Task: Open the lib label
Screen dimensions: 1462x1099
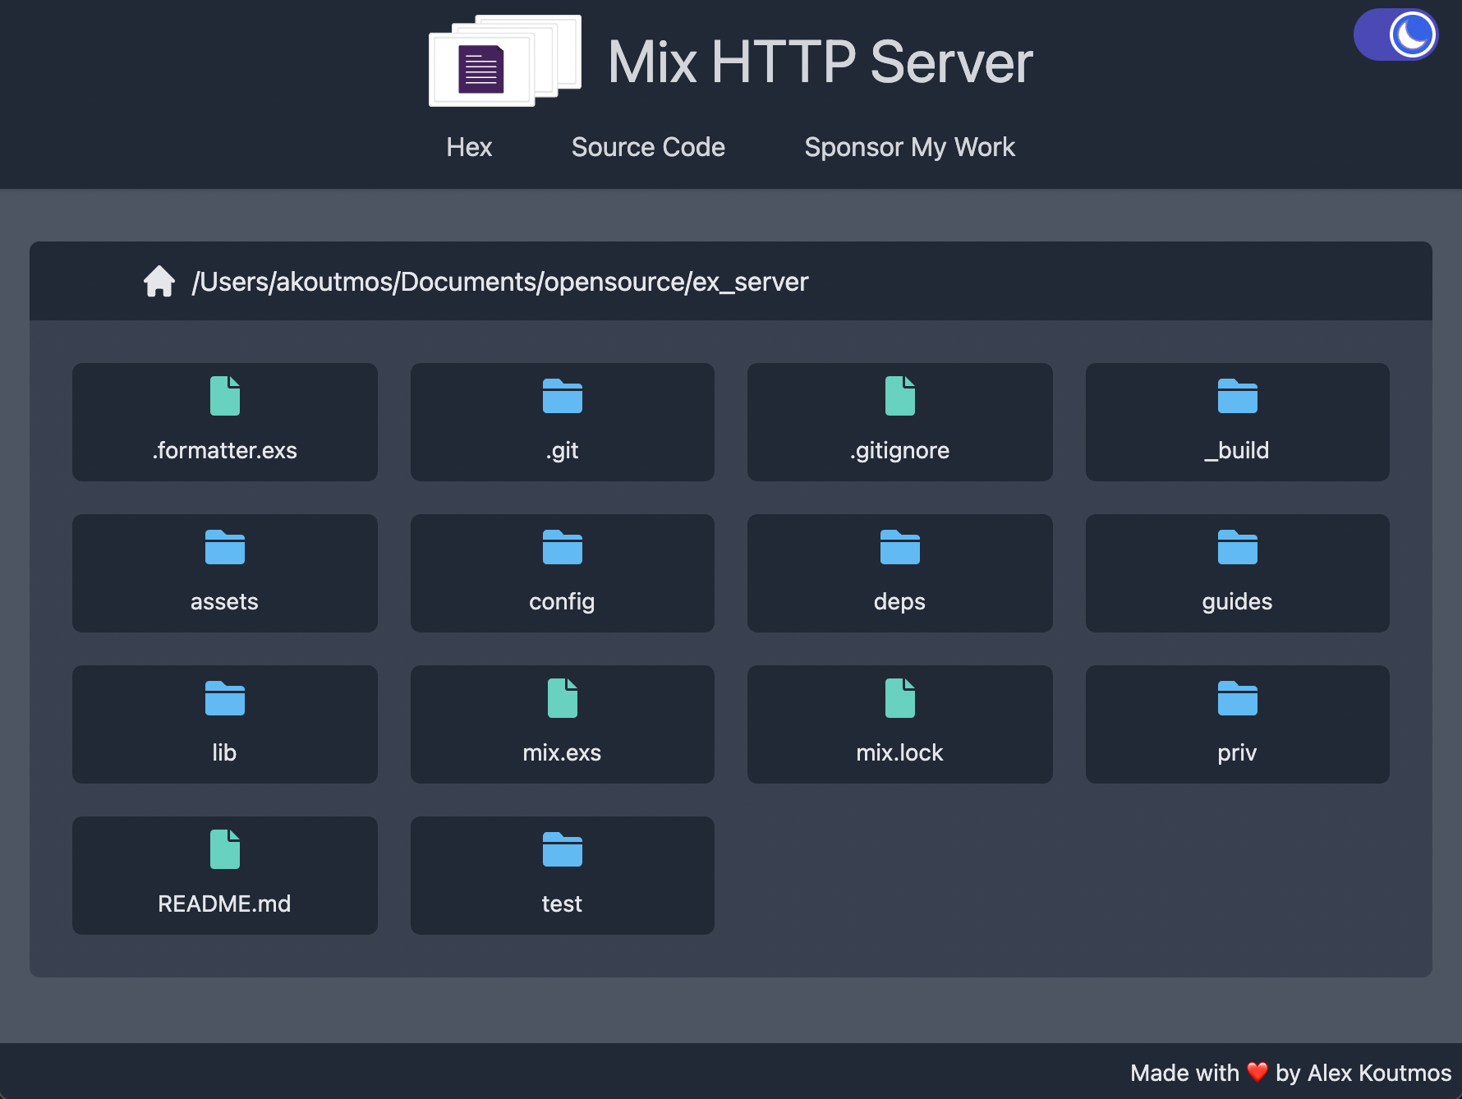Action: [x=225, y=752]
